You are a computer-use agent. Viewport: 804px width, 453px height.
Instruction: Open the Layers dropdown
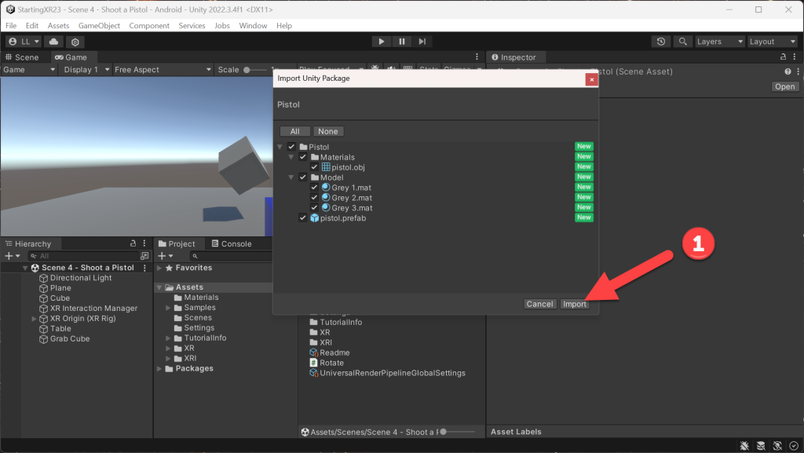719,42
